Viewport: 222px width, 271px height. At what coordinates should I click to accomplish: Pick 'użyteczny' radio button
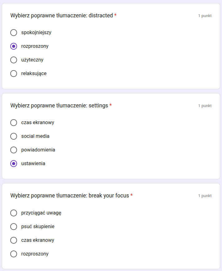click(14, 60)
